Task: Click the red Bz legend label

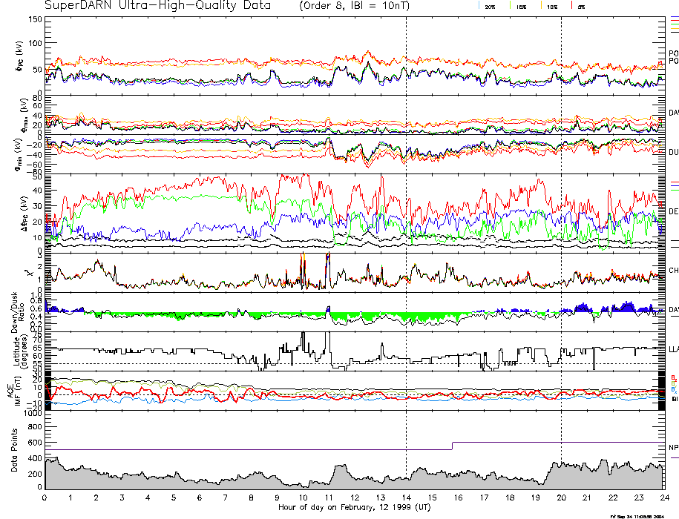Action: pyautogui.click(x=673, y=377)
